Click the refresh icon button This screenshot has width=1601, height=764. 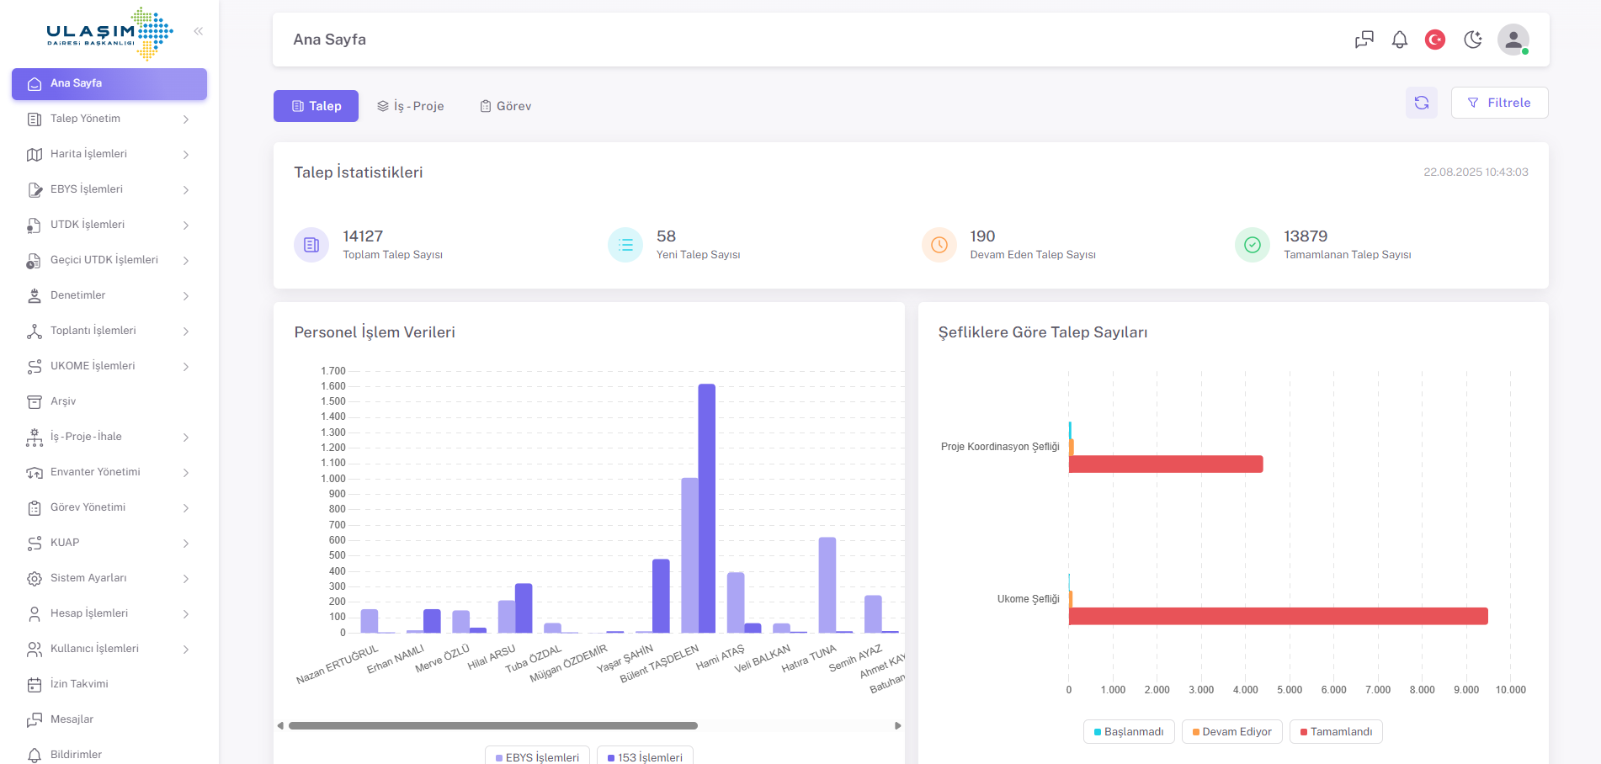point(1421,103)
